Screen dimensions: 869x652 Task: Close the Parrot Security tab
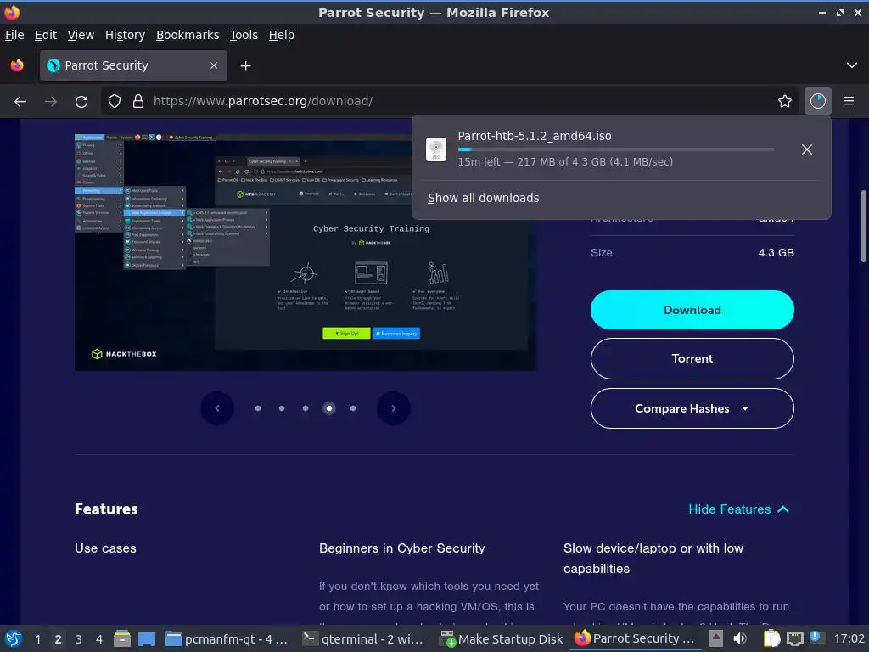tap(213, 65)
